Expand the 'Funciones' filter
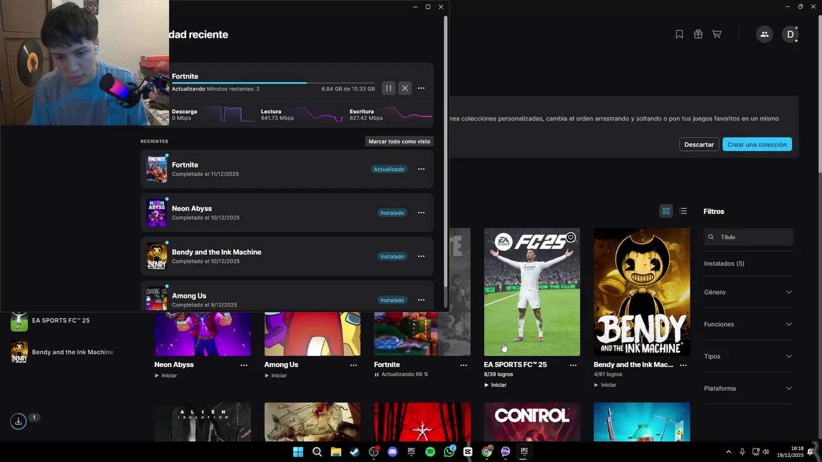 pos(749,324)
